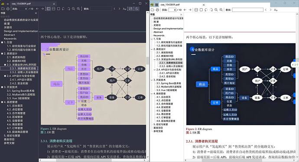Open a file in the left dark window
299x162 pixels.
point(3,9)
